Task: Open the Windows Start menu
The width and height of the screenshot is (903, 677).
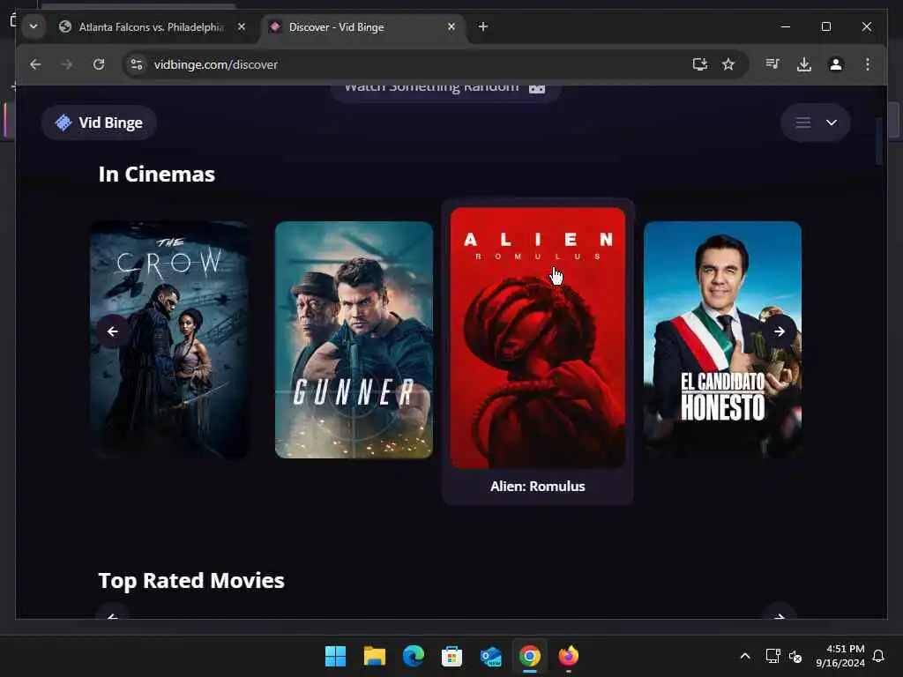Action: click(335, 656)
